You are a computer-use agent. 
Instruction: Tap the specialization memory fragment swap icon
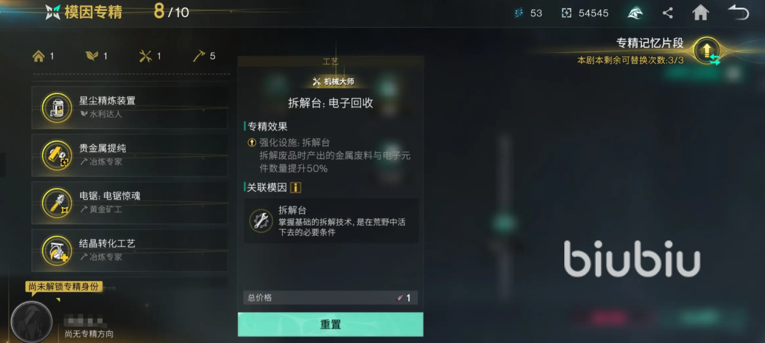coord(707,51)
